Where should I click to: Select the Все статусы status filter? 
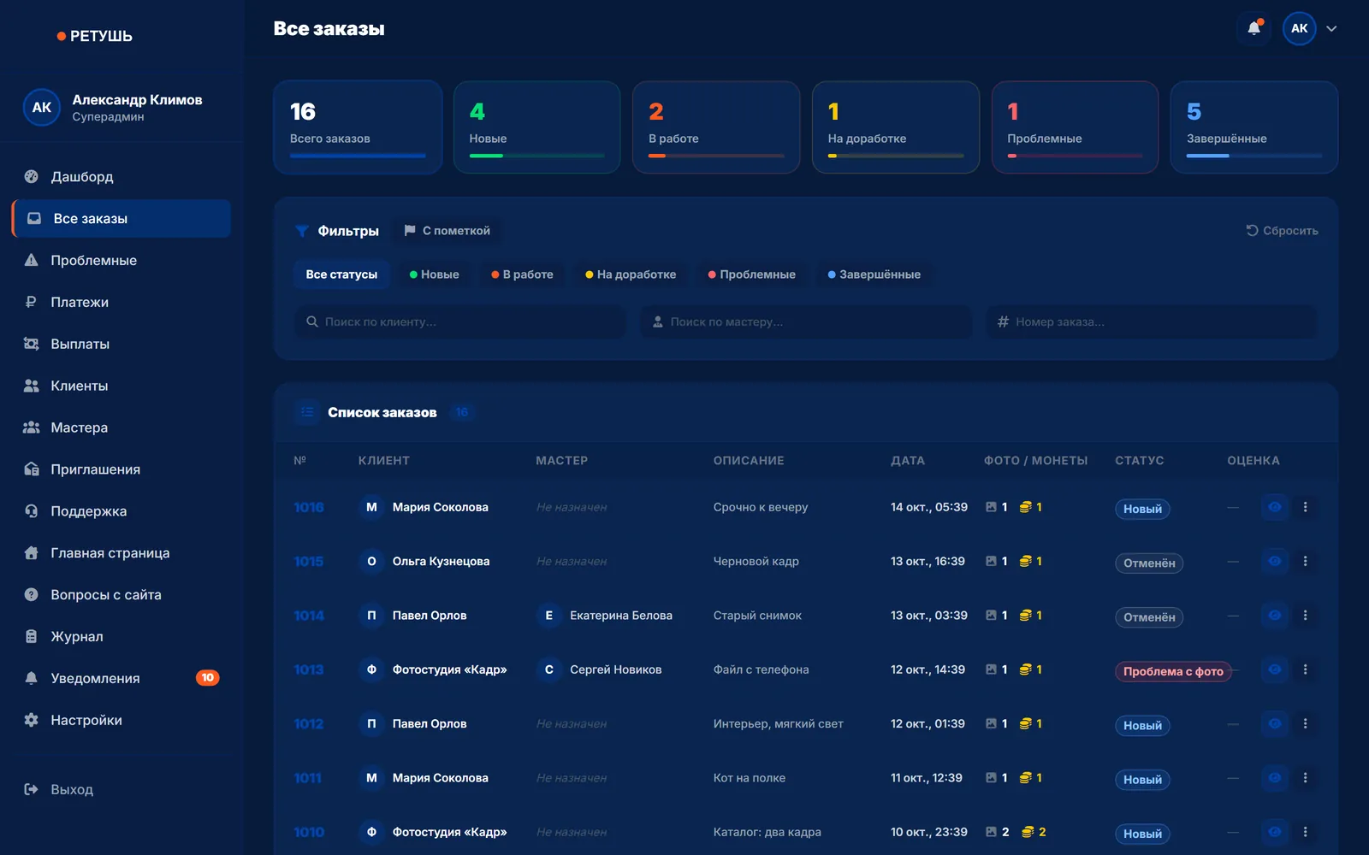(x=341, y=274)
